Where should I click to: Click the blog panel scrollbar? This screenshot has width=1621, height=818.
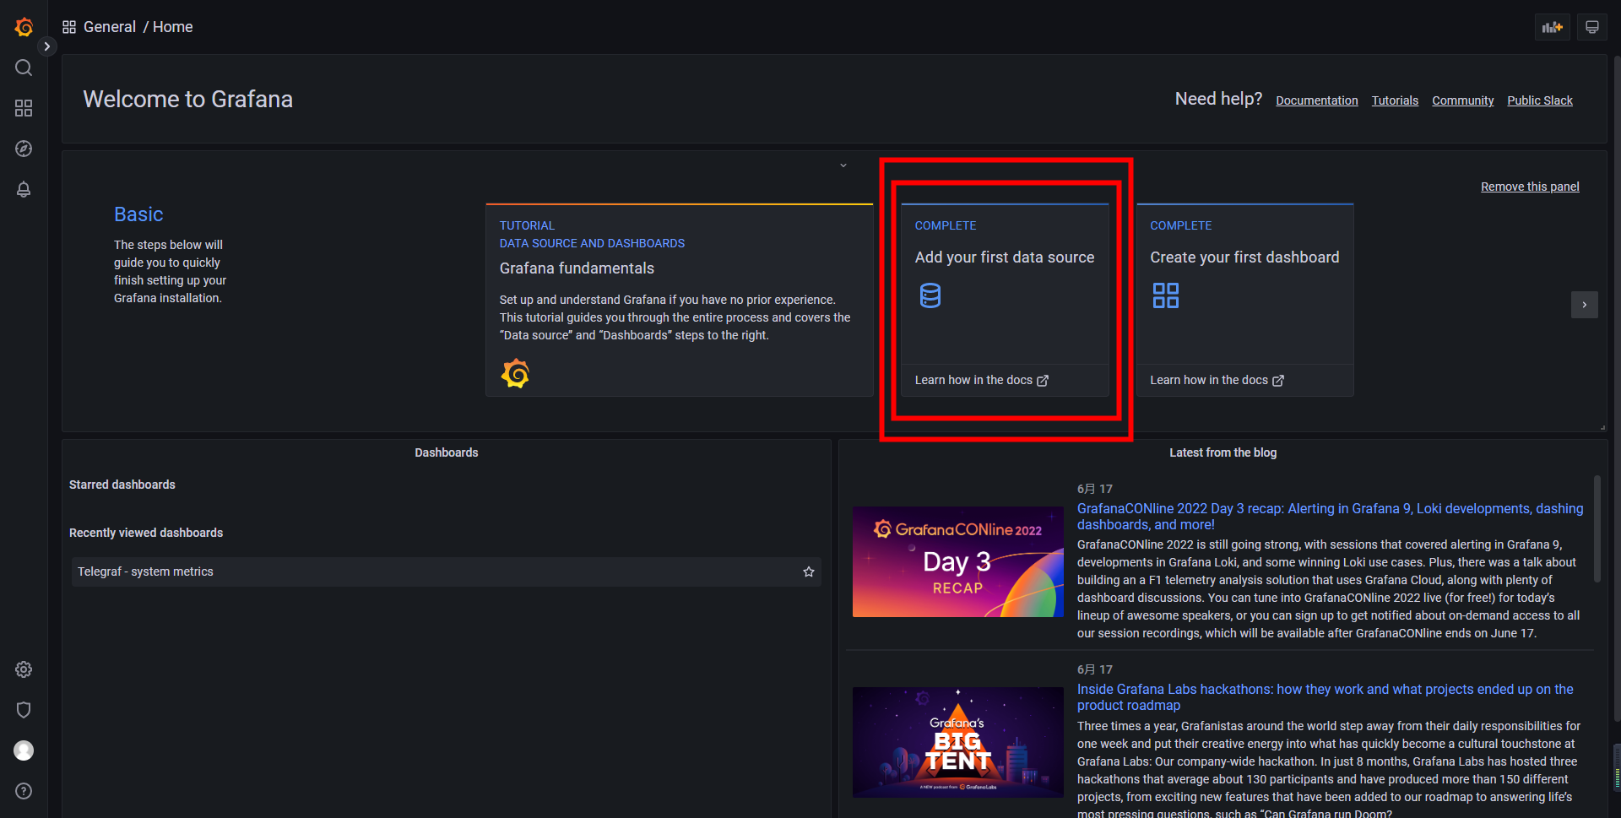click(x=1597, y=529)
